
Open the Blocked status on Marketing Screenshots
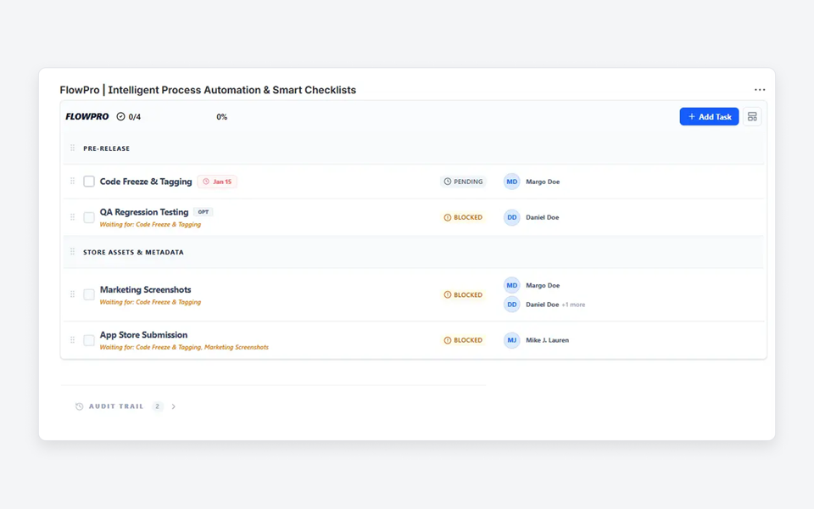[x=463, y=295]
